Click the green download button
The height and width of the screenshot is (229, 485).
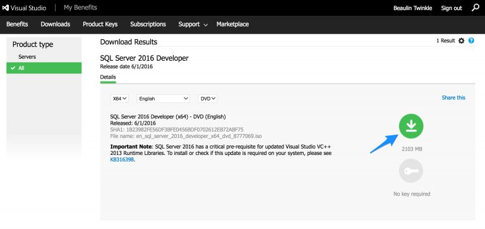tap(410, 126)
